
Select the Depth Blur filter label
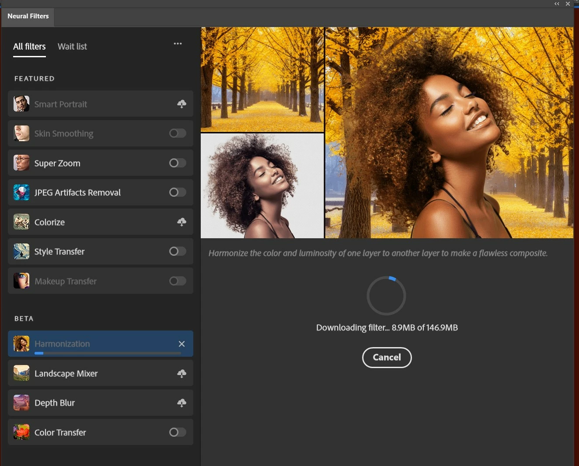point(55,403)
